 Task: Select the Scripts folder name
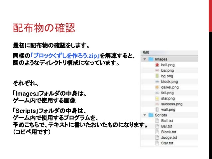tap(161, 115)
